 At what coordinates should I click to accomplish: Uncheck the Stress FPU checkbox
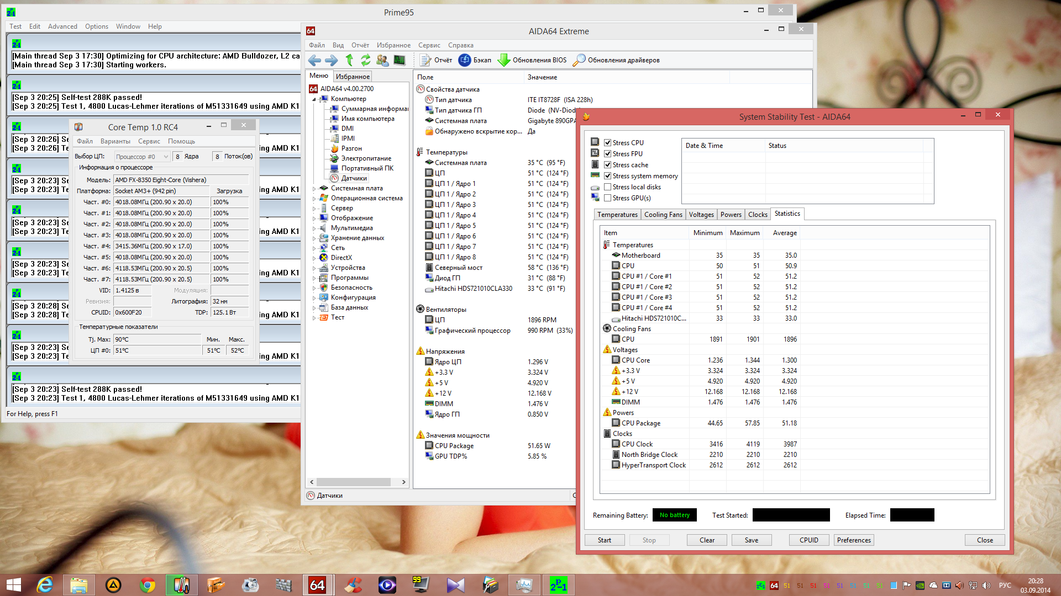(x=607, y=154)
